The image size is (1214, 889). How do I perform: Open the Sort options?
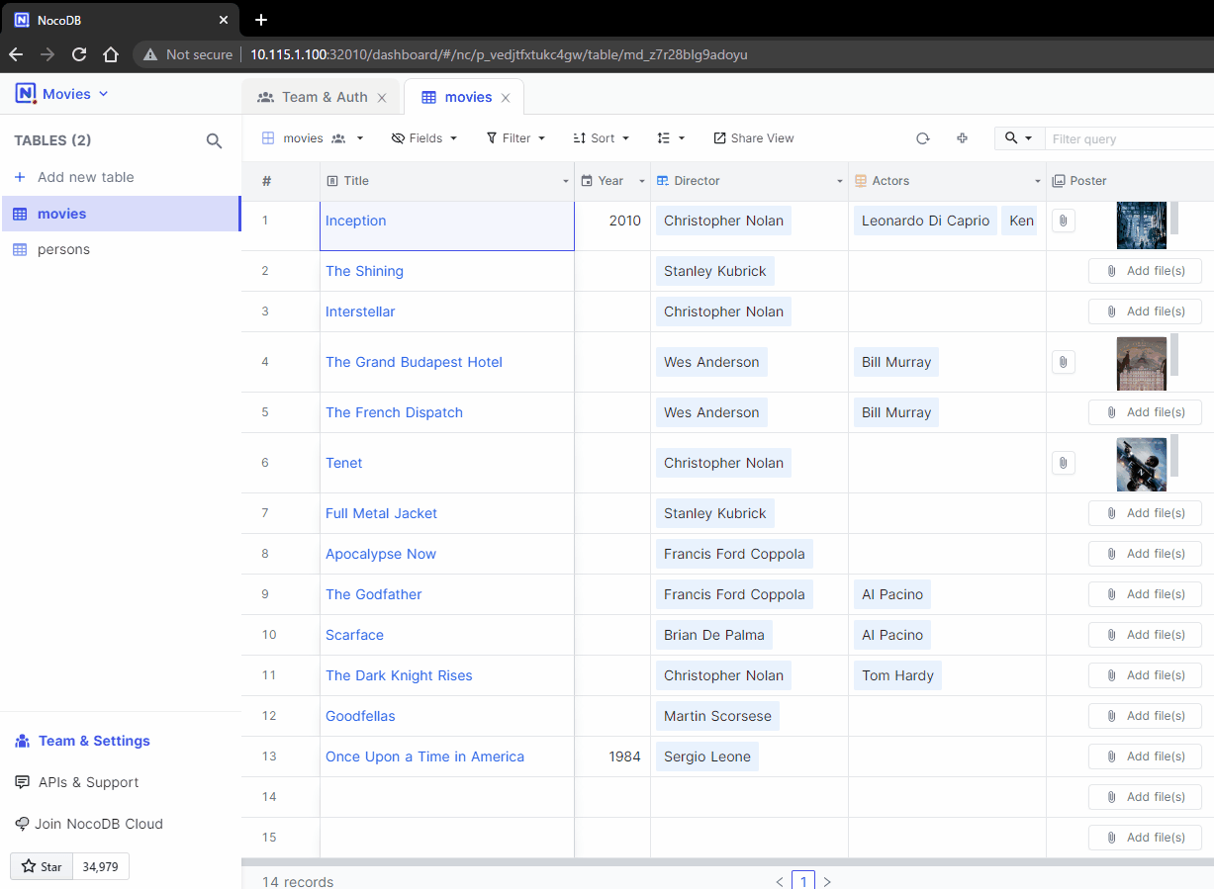tap(600, 137)
